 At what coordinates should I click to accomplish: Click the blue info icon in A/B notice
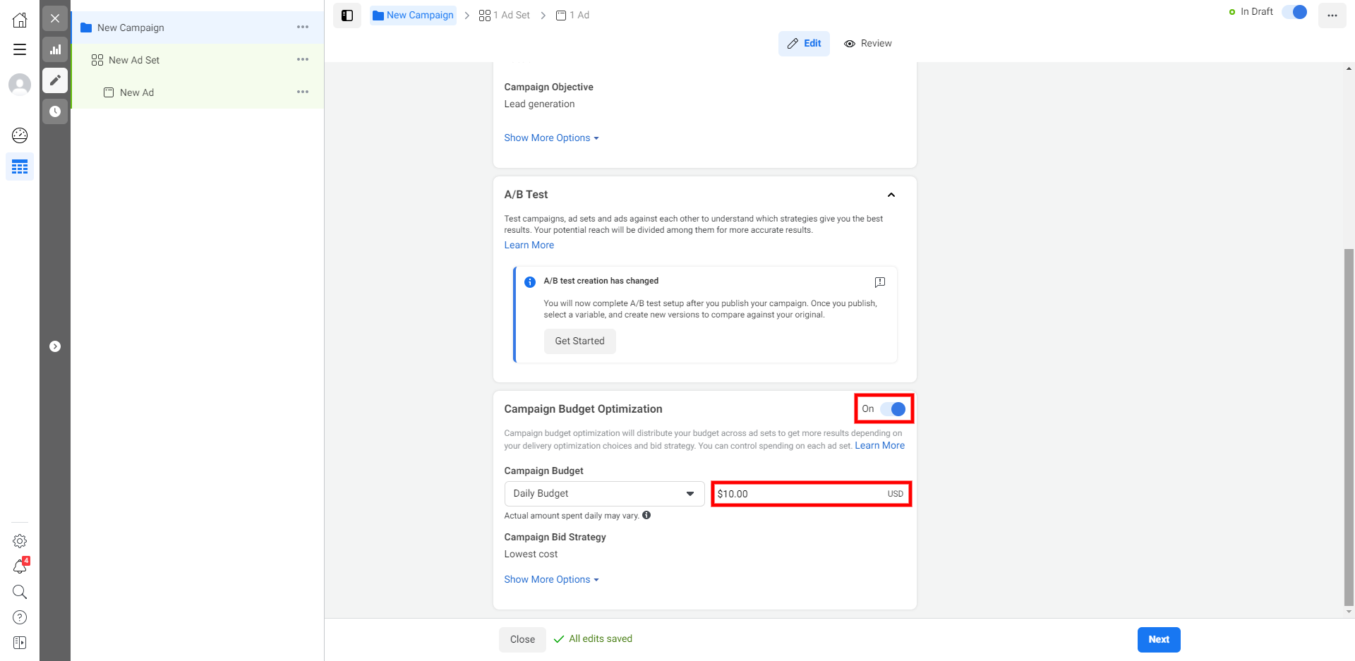[530, 282]
